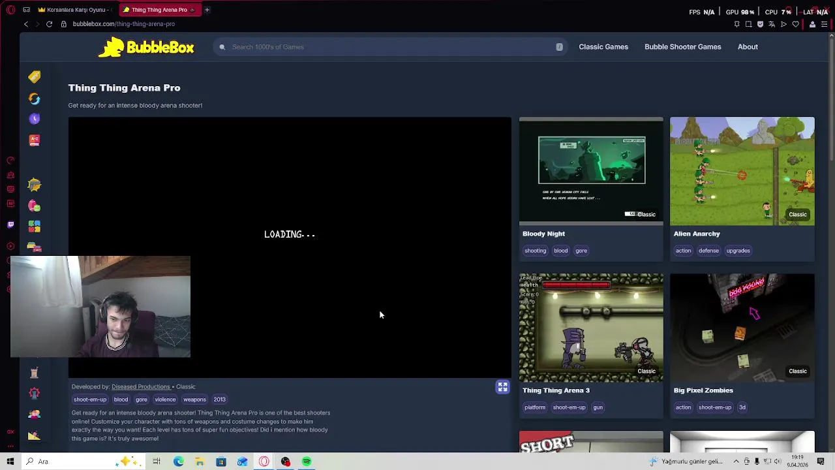Open File Explorer from taskbar
The width and height of the screenshot is (835, 470).
point(200,462)
